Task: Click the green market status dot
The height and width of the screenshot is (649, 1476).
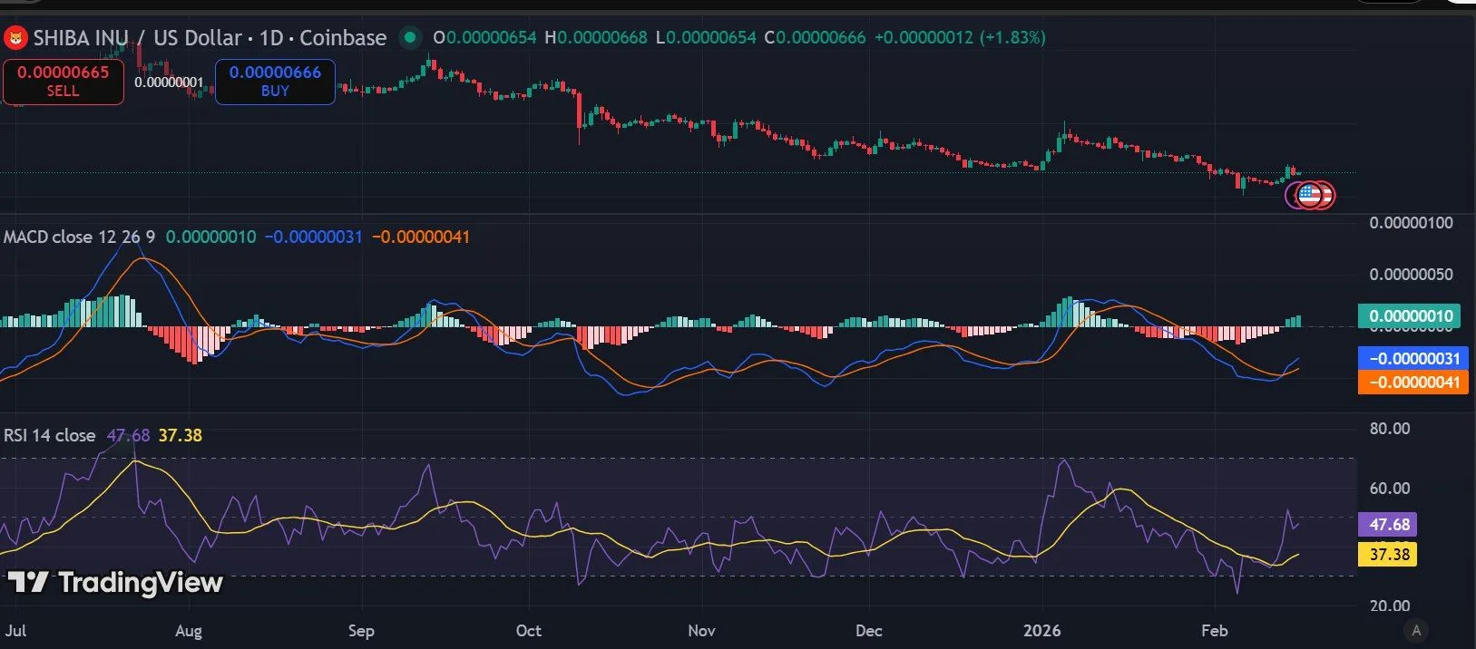Action: 410,38
